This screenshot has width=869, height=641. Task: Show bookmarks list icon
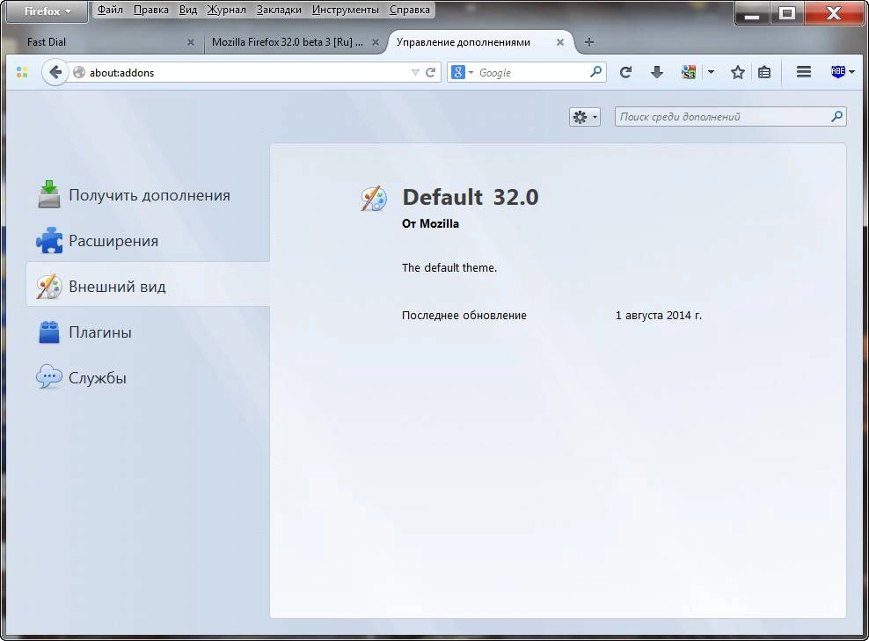click(764, 72)
